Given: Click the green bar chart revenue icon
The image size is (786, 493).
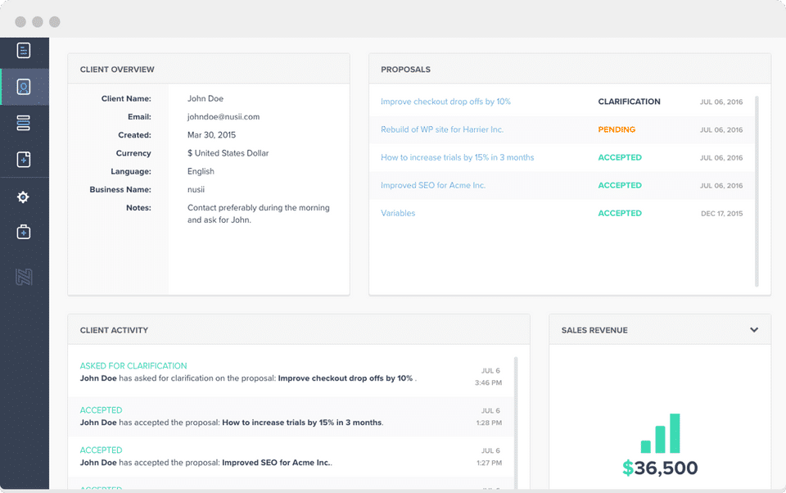Looking at the screenshot, I should 660,433.
